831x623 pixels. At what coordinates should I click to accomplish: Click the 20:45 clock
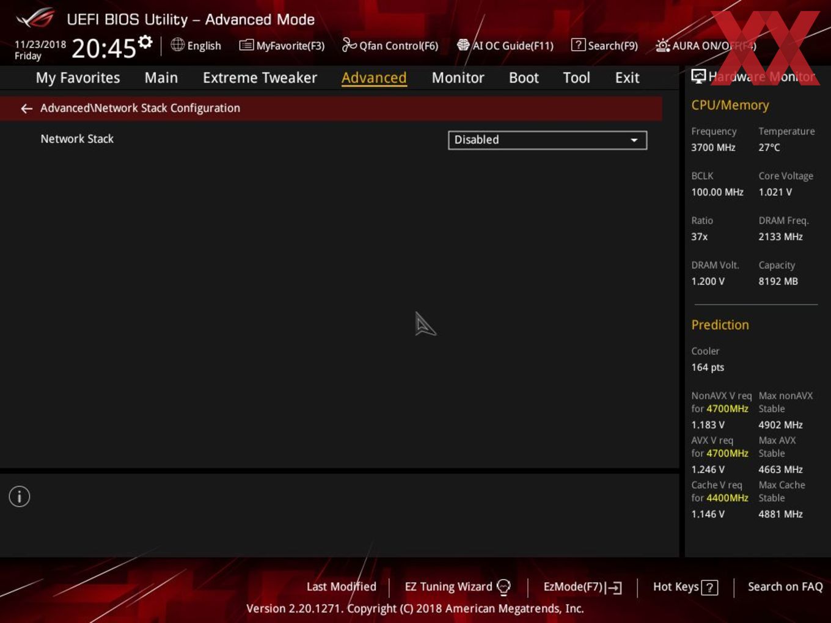[x=104, y=49]
